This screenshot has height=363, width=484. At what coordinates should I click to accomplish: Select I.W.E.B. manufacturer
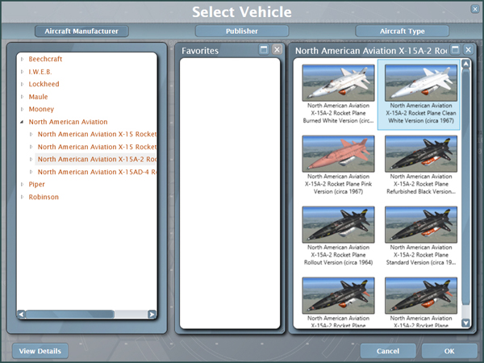pyautogui.click(x=40, y=72)
